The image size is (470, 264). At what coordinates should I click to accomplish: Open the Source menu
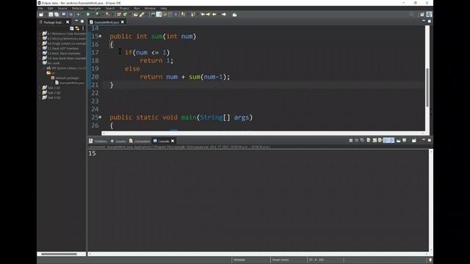62,8
